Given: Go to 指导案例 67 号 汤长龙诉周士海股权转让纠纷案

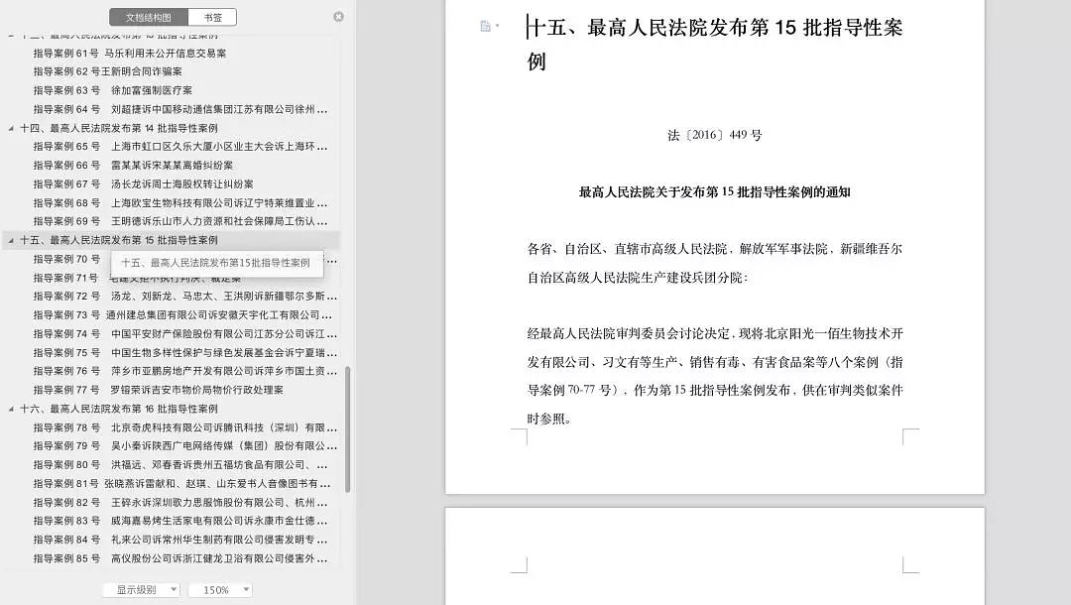Looking at the screenshot, I should [144, 183].
